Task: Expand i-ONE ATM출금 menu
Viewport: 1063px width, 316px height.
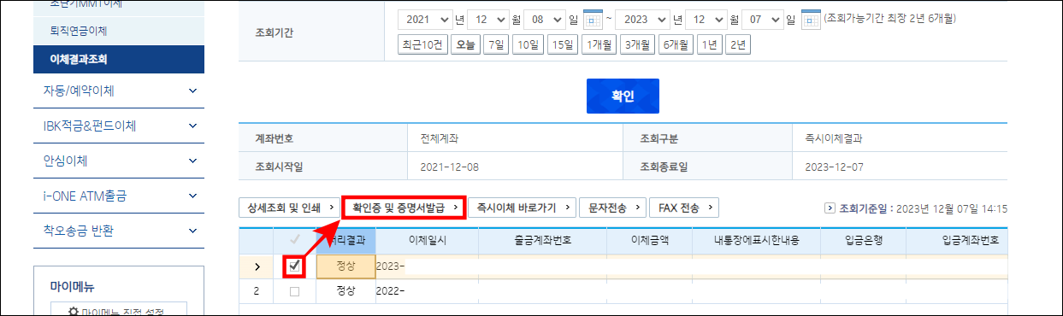Action: point(120,196)
